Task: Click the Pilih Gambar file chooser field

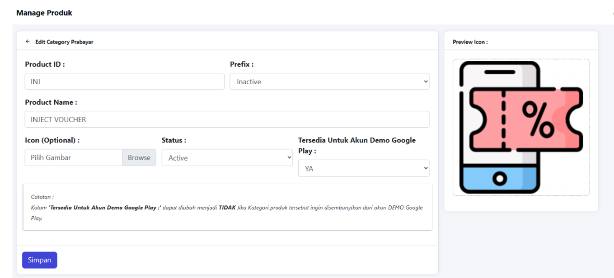Action: tap(73, 158)
